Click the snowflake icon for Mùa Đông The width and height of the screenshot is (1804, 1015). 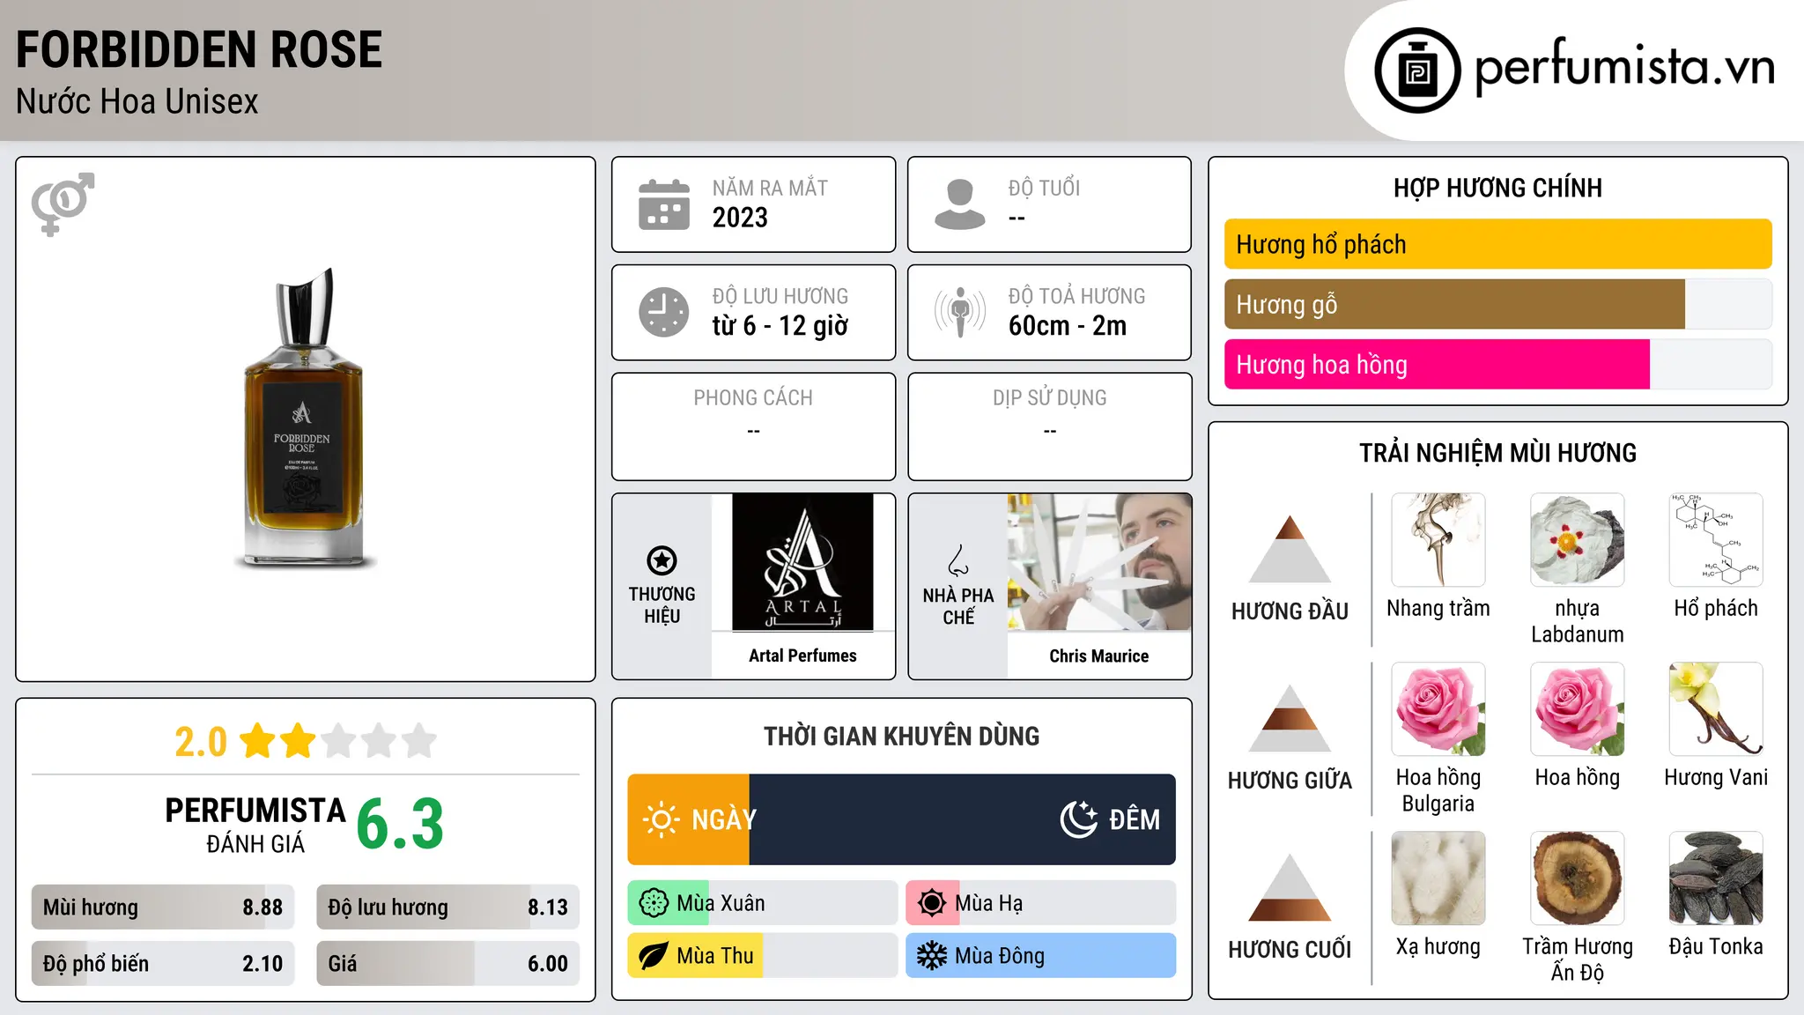(932, 956)
